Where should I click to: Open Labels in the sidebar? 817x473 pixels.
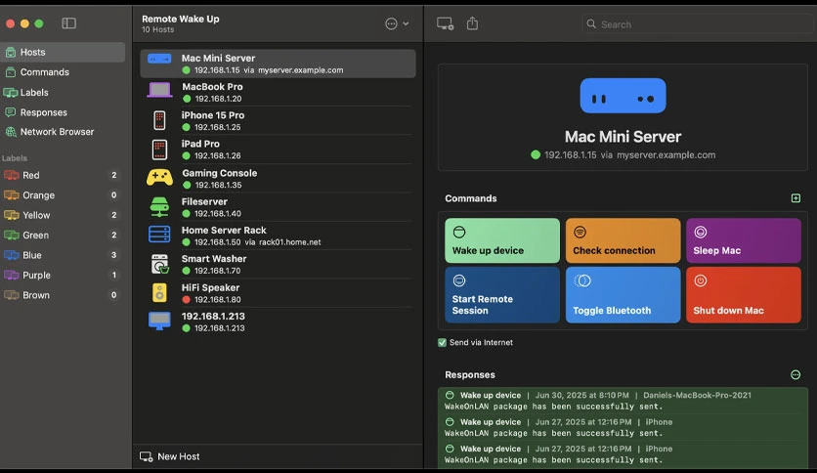[x=63, y=92]
